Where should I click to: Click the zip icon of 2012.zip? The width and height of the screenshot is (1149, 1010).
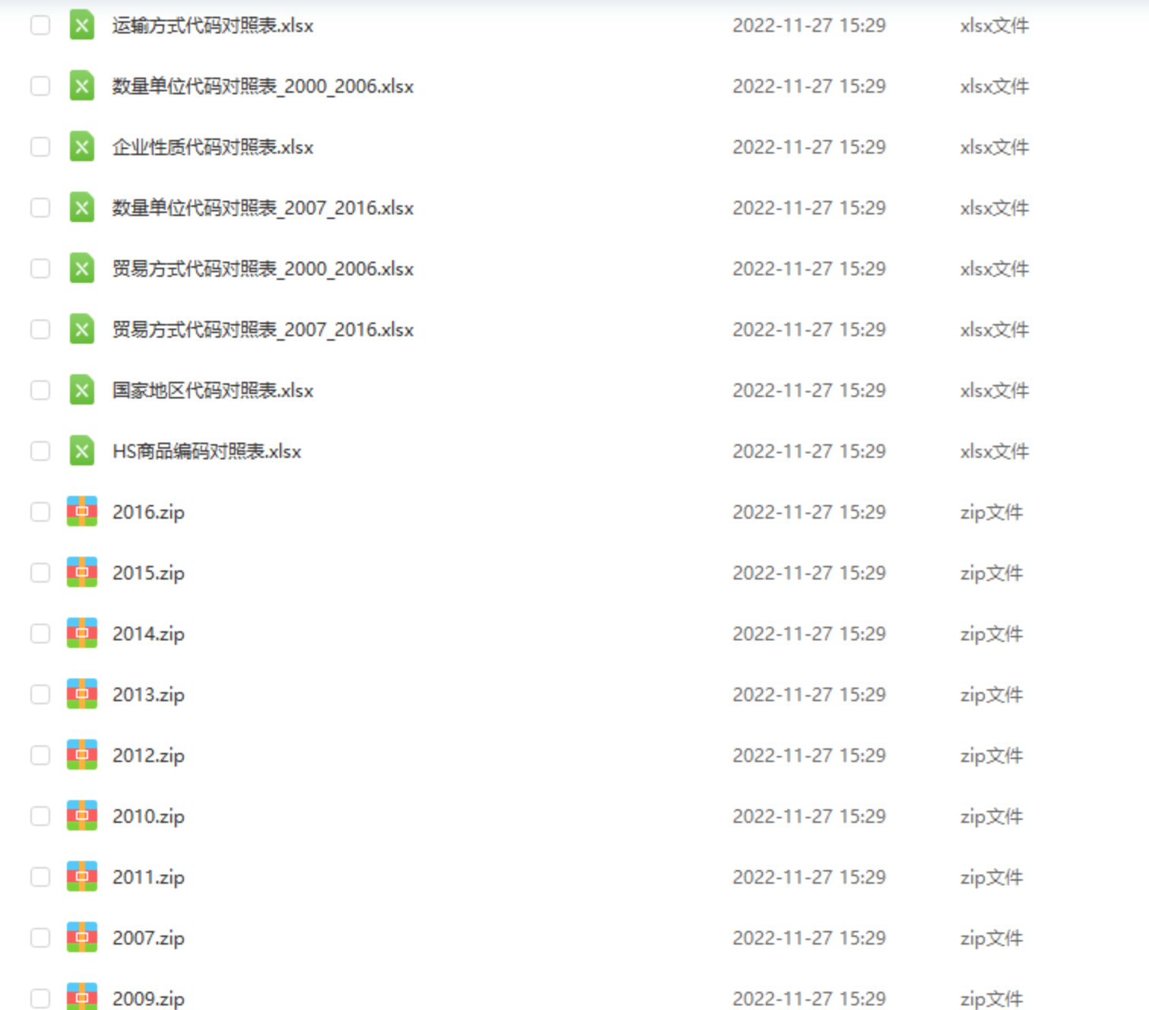coord(82,755)
